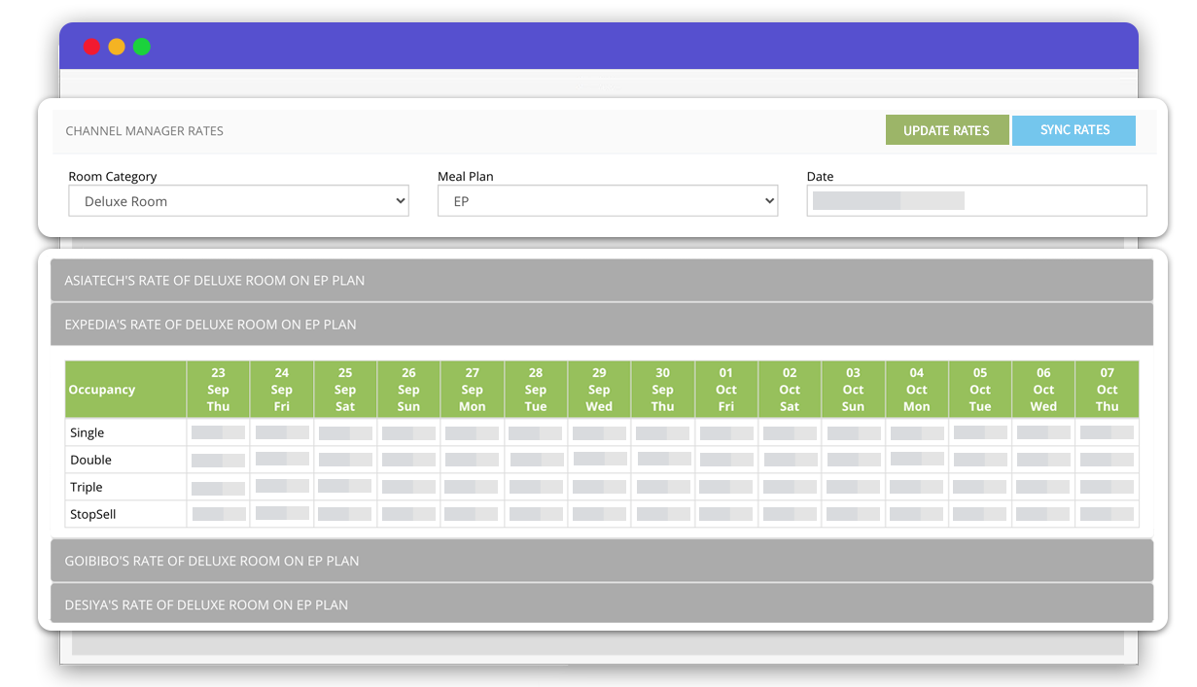This screenshot has height=687, width=1197.
Task: Select the 05 Oct Tue column header
Action: click(980, 390)
